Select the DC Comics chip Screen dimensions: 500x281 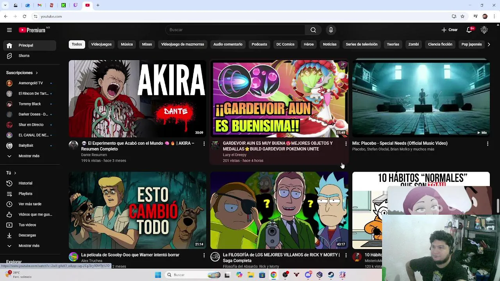click(286, 44)
